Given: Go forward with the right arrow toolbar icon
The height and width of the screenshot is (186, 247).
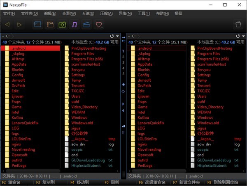Looking at the screenshot, I should click(x=19, y=25).
